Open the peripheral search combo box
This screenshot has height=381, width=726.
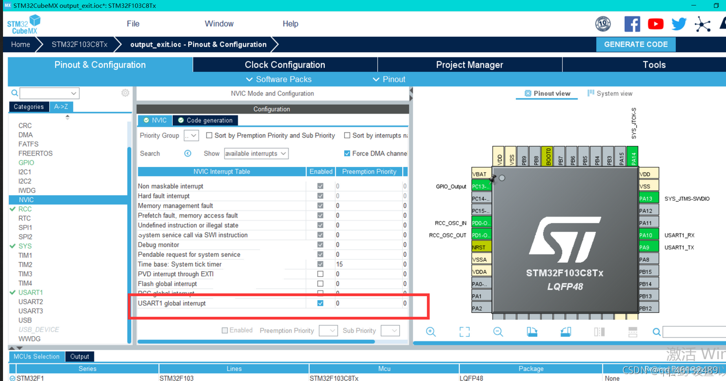50,93
